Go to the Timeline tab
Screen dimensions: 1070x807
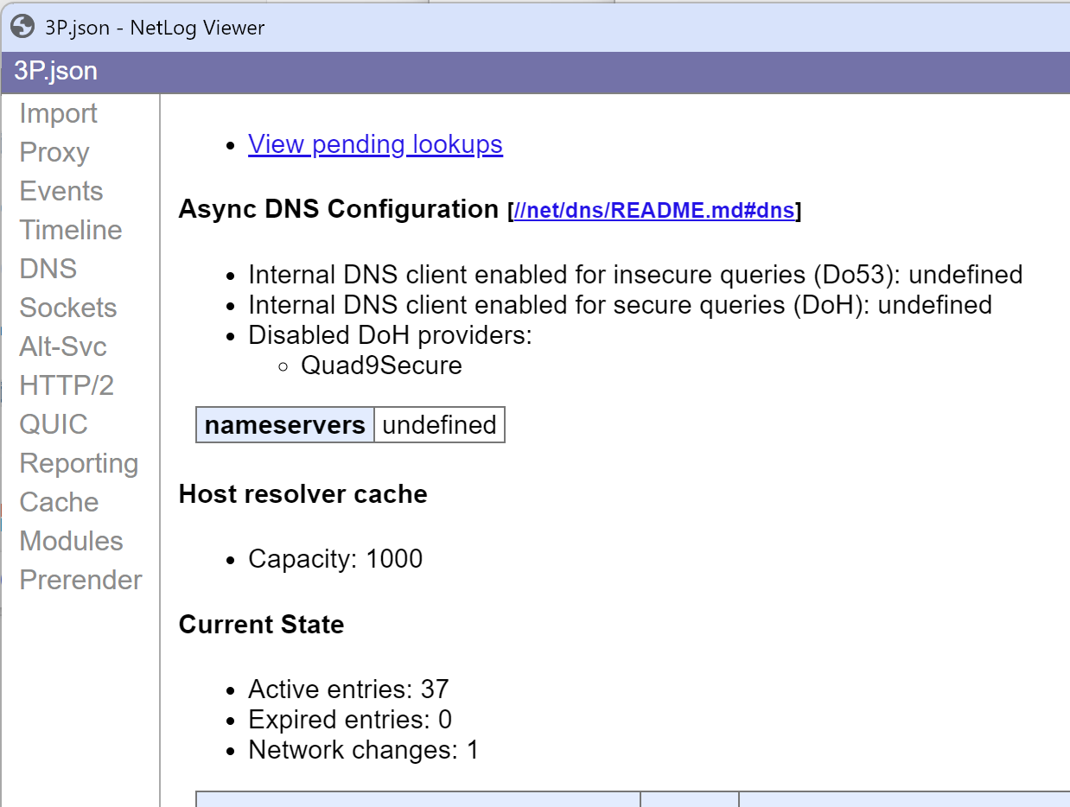[71, 230]
